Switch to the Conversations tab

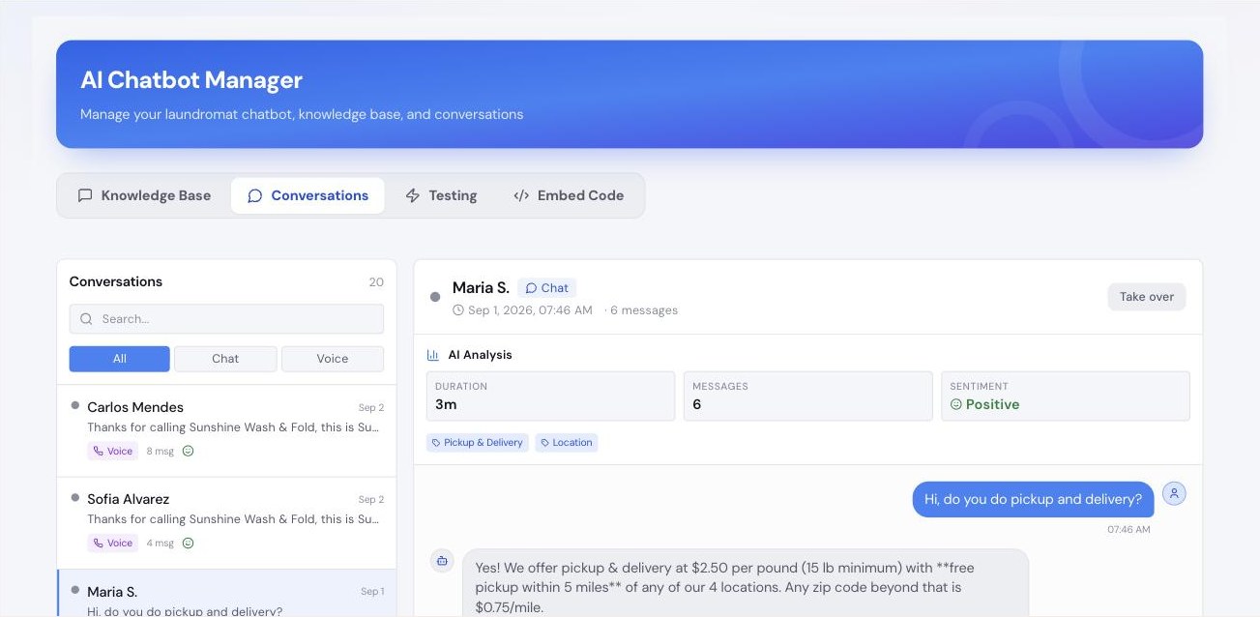tap(308, 195)
